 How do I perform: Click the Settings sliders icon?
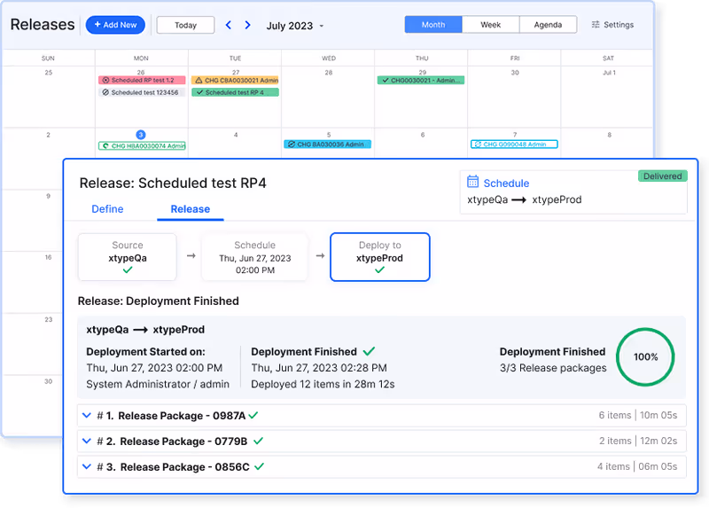(596, 25)
